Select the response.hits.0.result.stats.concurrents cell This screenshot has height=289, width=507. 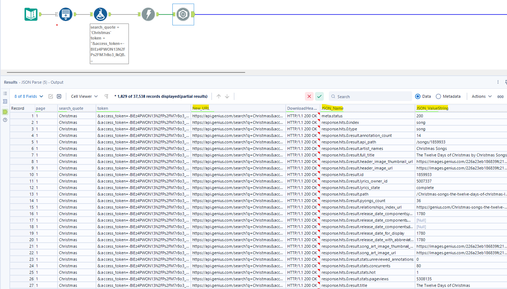[x=368, y=266]
